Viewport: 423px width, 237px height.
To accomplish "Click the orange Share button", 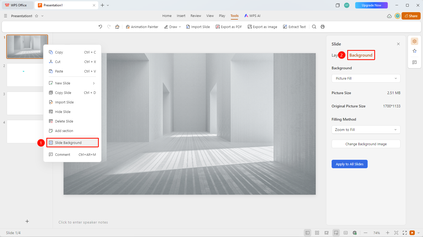I will [411, 16].
